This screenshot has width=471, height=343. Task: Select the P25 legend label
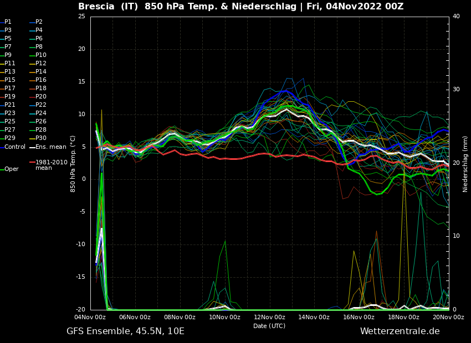coord(9,121)
